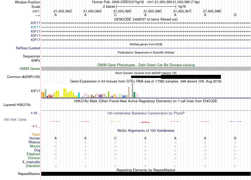
Task: Click the OMIM Gene Phenotypes track title
Action: tap(146, 65)
